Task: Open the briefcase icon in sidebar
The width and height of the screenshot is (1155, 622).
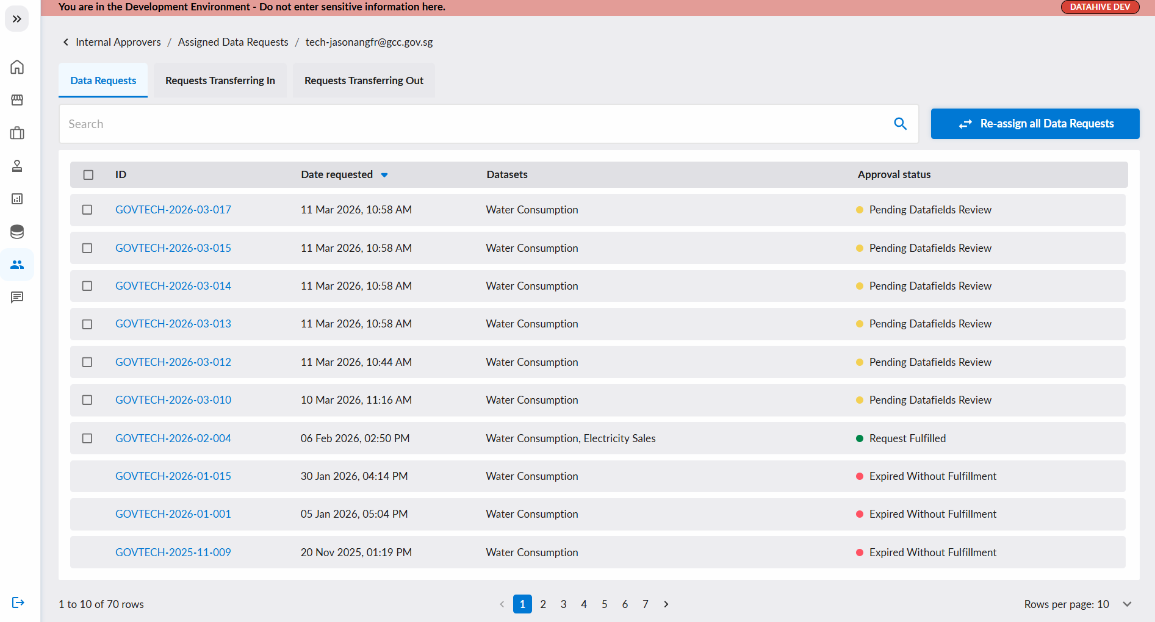Action: coord(17,133)
